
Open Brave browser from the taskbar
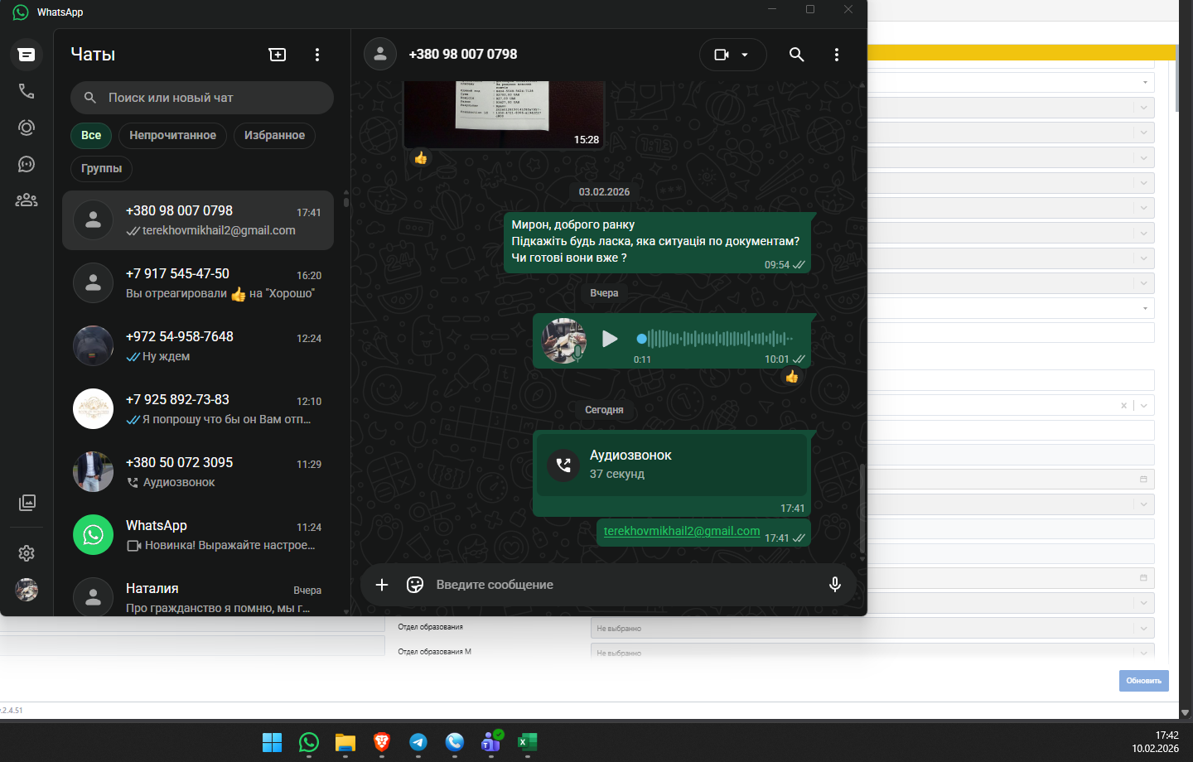pyautogui.click(x=382, y=742)
